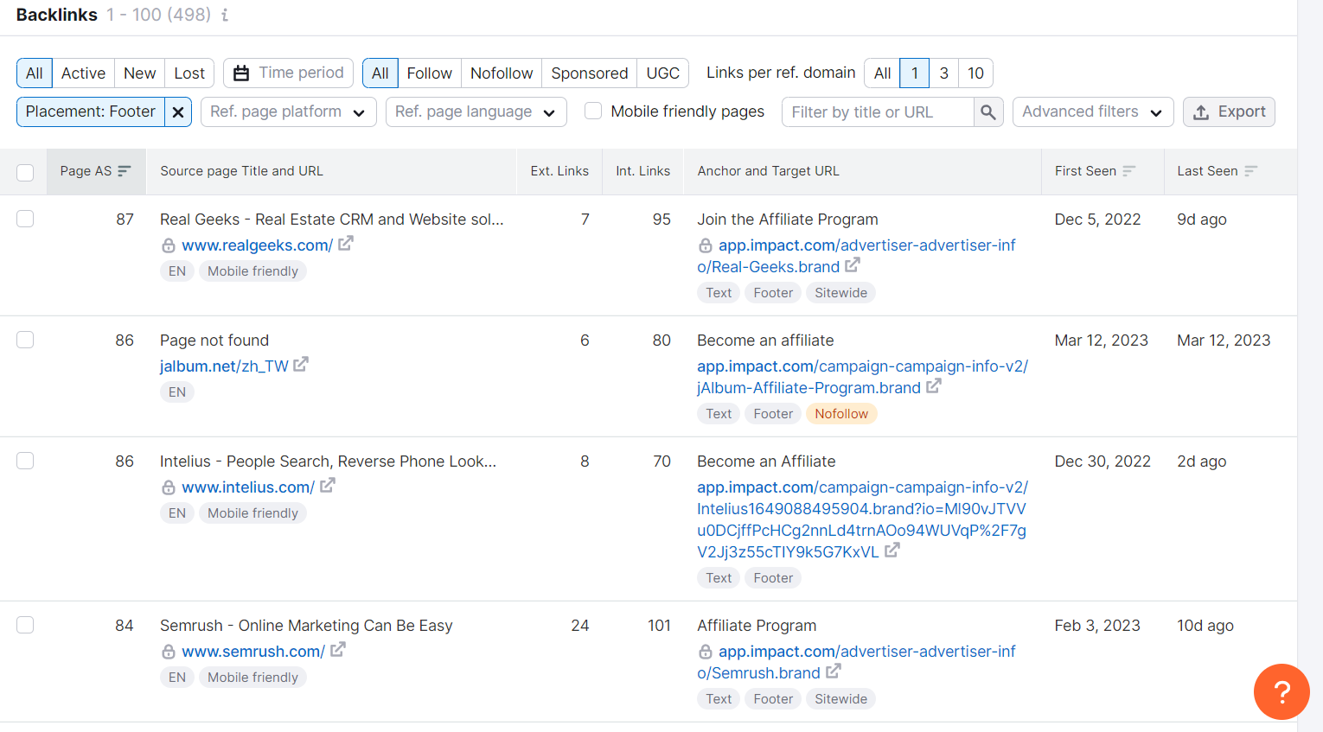Click the "Become an affiliate" anchor of jAlbum row
This screenshot has height=732, width=1323.
click(765, 341)
